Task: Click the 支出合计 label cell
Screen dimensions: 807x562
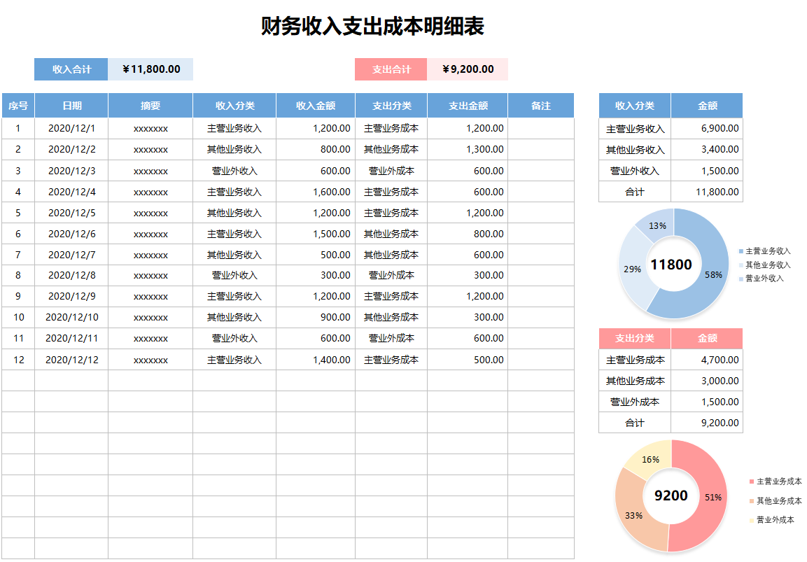Action: [391, 69]
